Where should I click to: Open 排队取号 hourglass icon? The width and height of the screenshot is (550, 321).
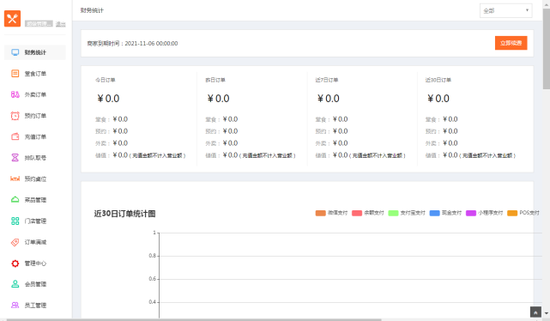[15, 158]
